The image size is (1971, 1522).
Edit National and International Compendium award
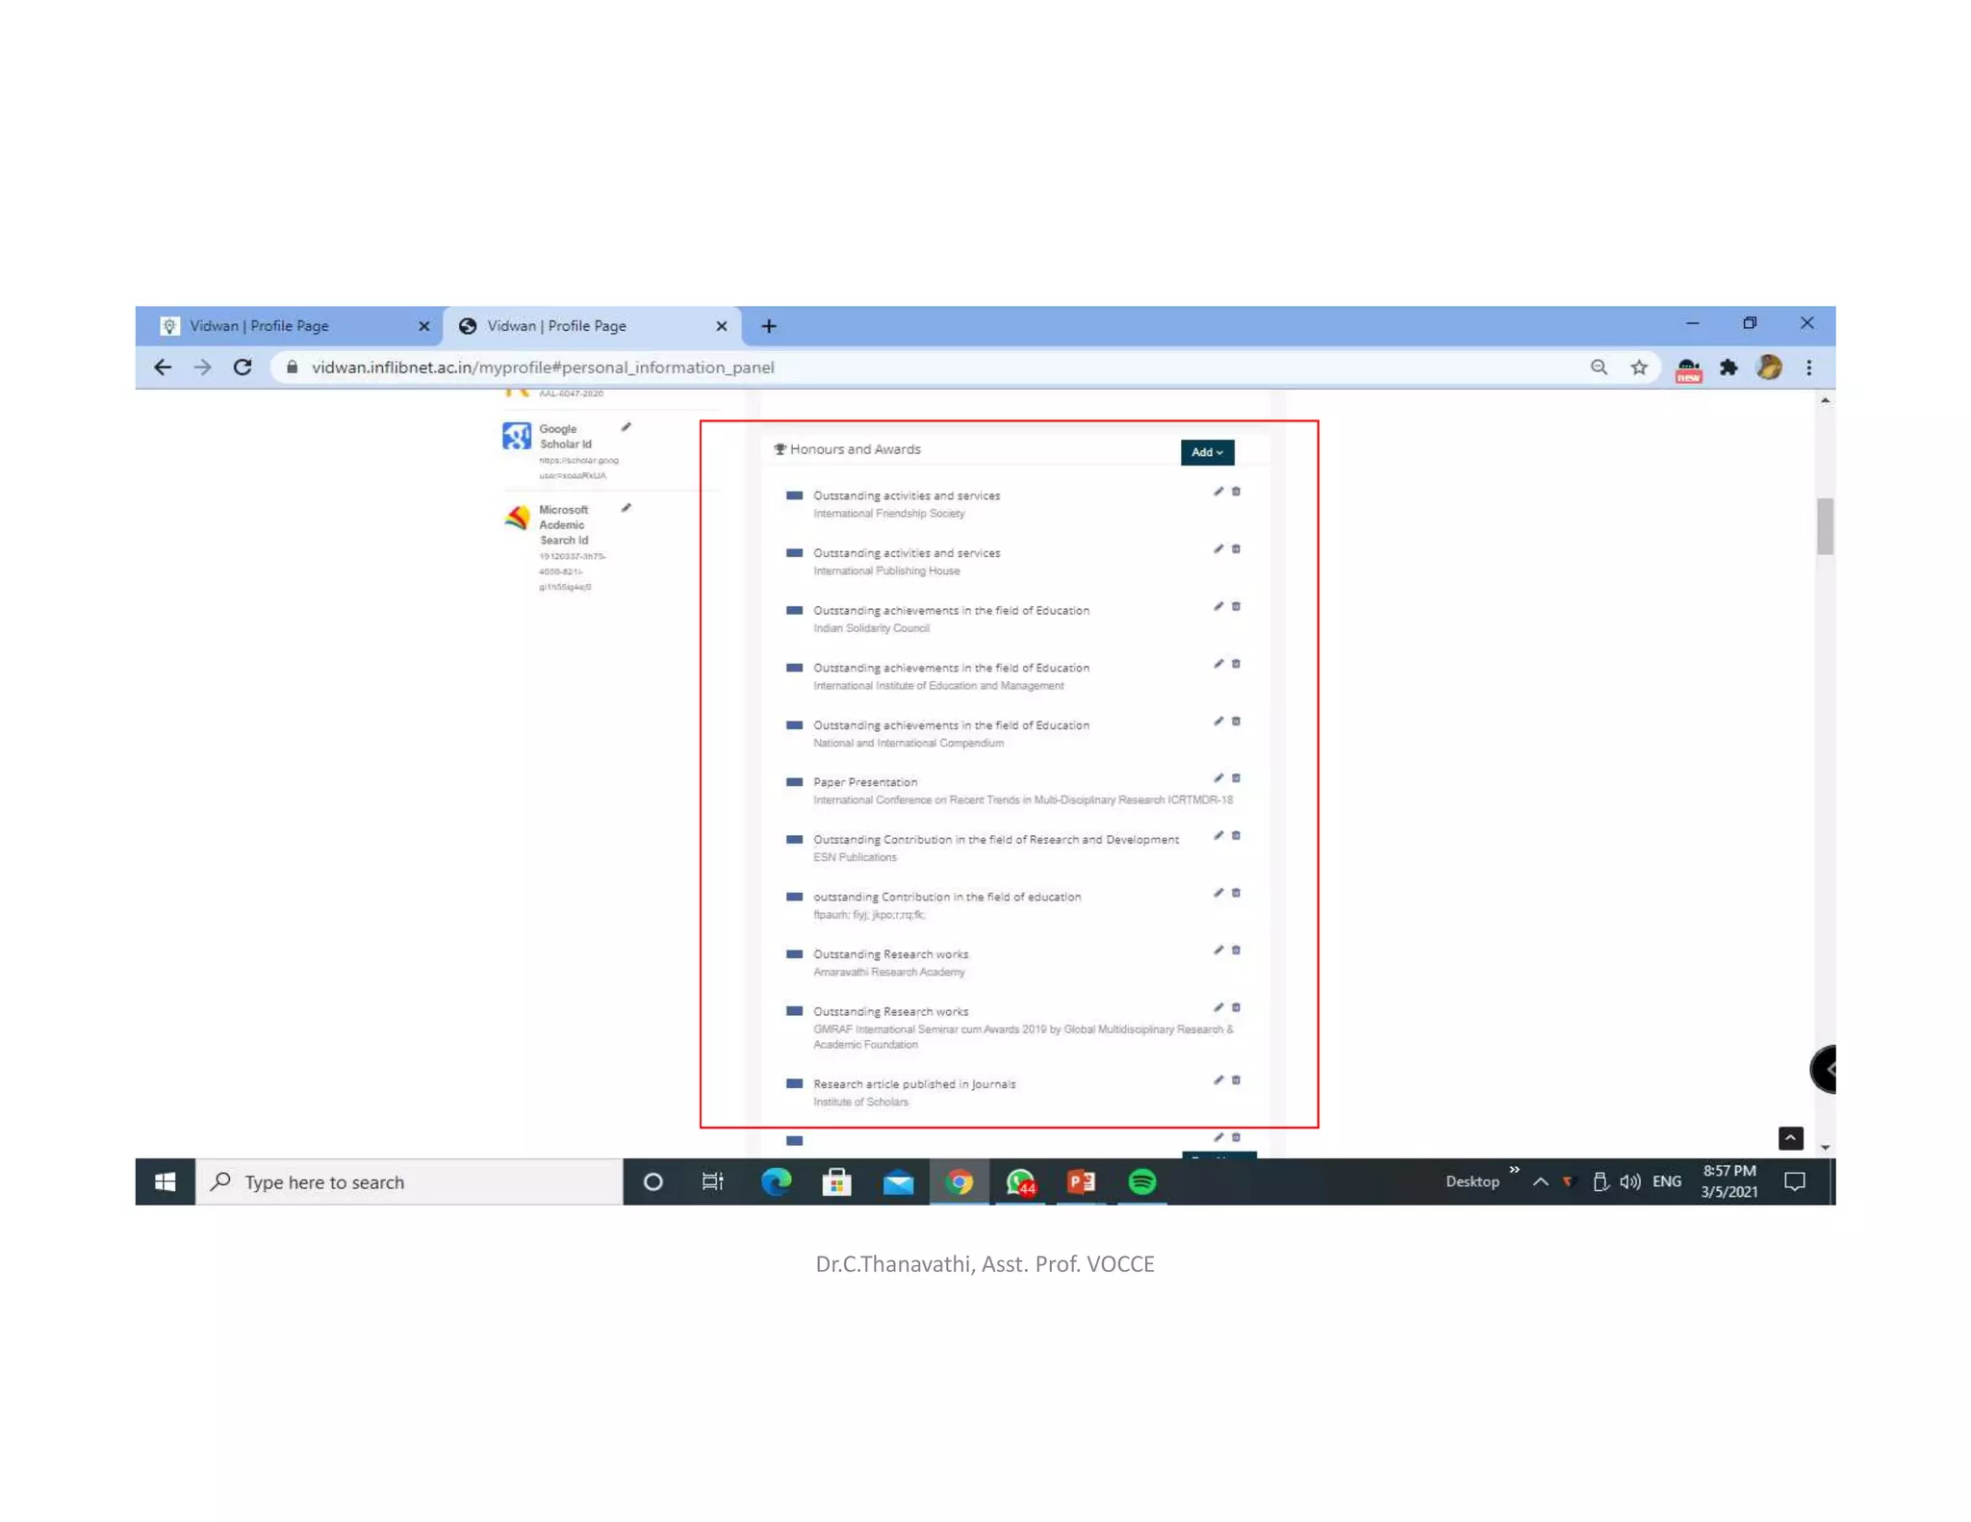(1218, 721)
